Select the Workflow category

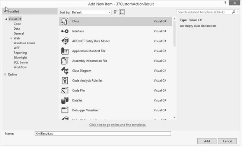(x=20, y=67)
